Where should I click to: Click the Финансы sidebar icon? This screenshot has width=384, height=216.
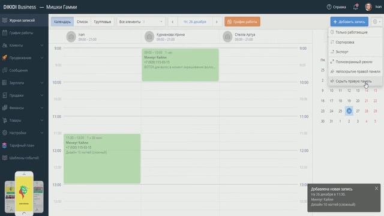pyautogui.click(x=4, y=108)
